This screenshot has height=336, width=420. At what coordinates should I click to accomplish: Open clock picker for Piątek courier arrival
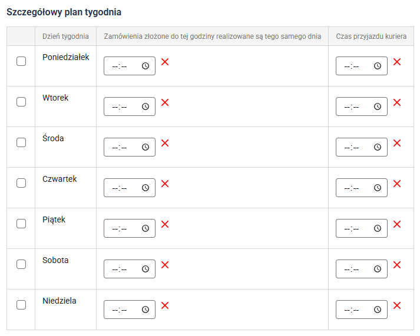point(378,228)
